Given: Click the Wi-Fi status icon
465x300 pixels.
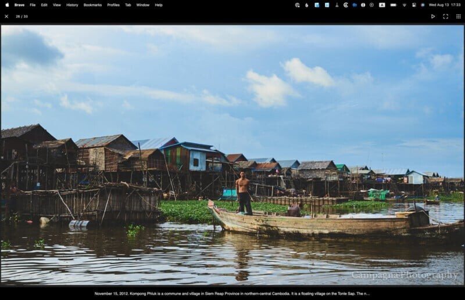Looking at the screenshot, I should click(403, 5).
